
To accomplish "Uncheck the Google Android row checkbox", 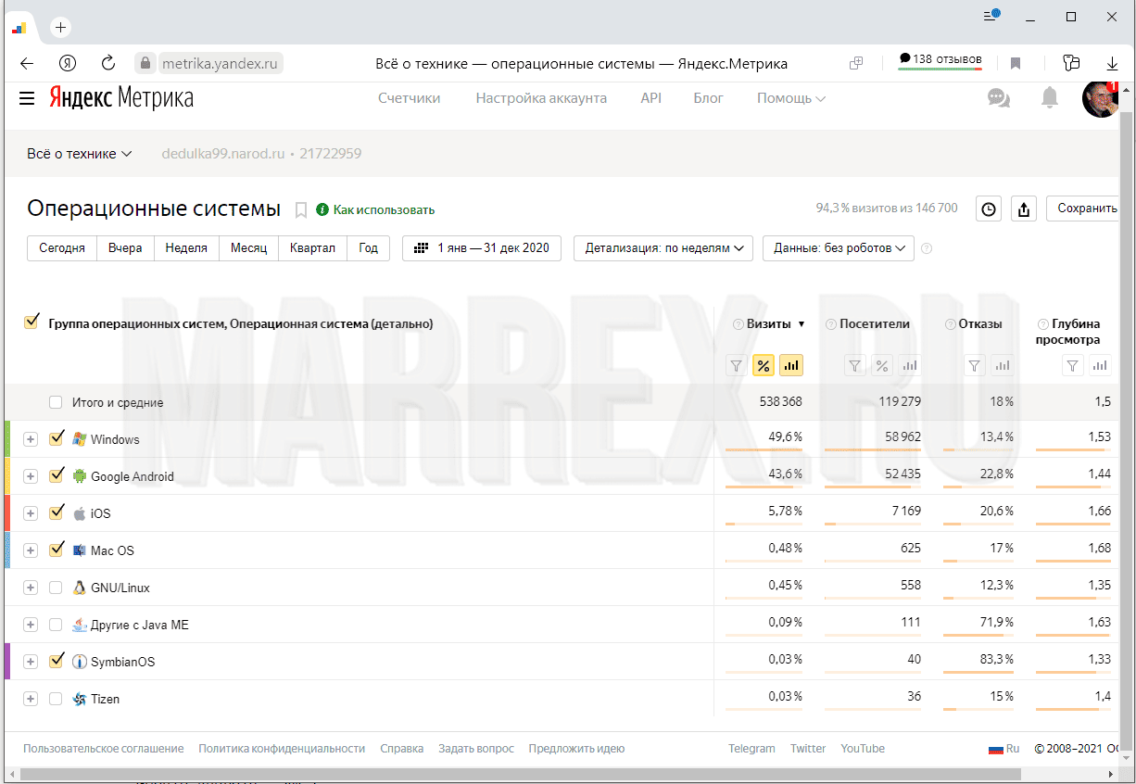I will click(57, 475).
